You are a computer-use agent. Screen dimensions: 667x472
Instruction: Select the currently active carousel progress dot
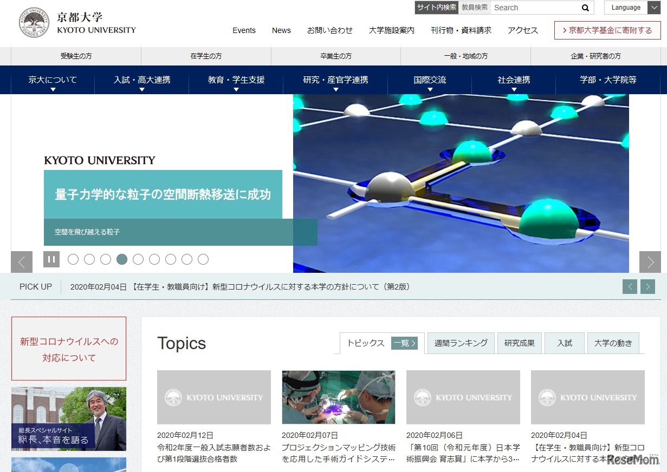[x=122, y=259]
